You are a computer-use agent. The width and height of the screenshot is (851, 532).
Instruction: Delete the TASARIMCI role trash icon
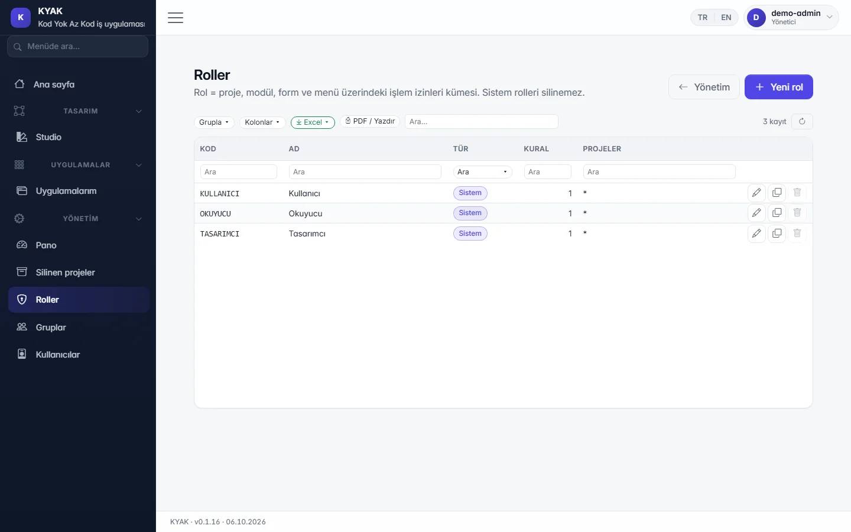[797, 233]
